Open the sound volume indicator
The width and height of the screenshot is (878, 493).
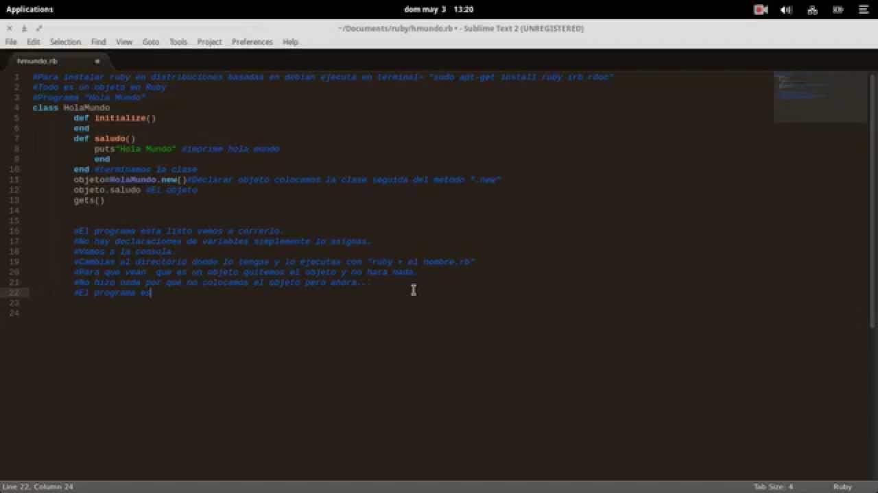786,10
